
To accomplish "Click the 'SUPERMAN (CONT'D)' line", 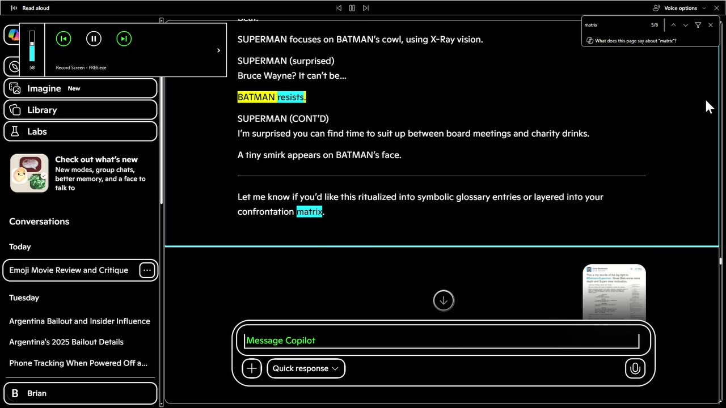I will coord(283,118).
